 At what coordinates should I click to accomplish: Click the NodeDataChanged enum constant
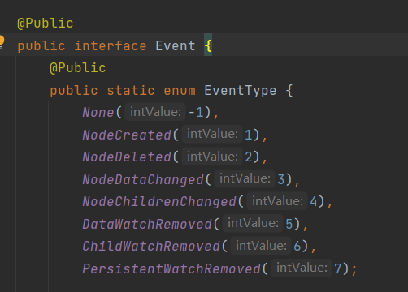click(143, 179)
